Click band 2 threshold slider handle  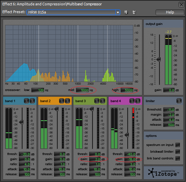coord(56,109)
